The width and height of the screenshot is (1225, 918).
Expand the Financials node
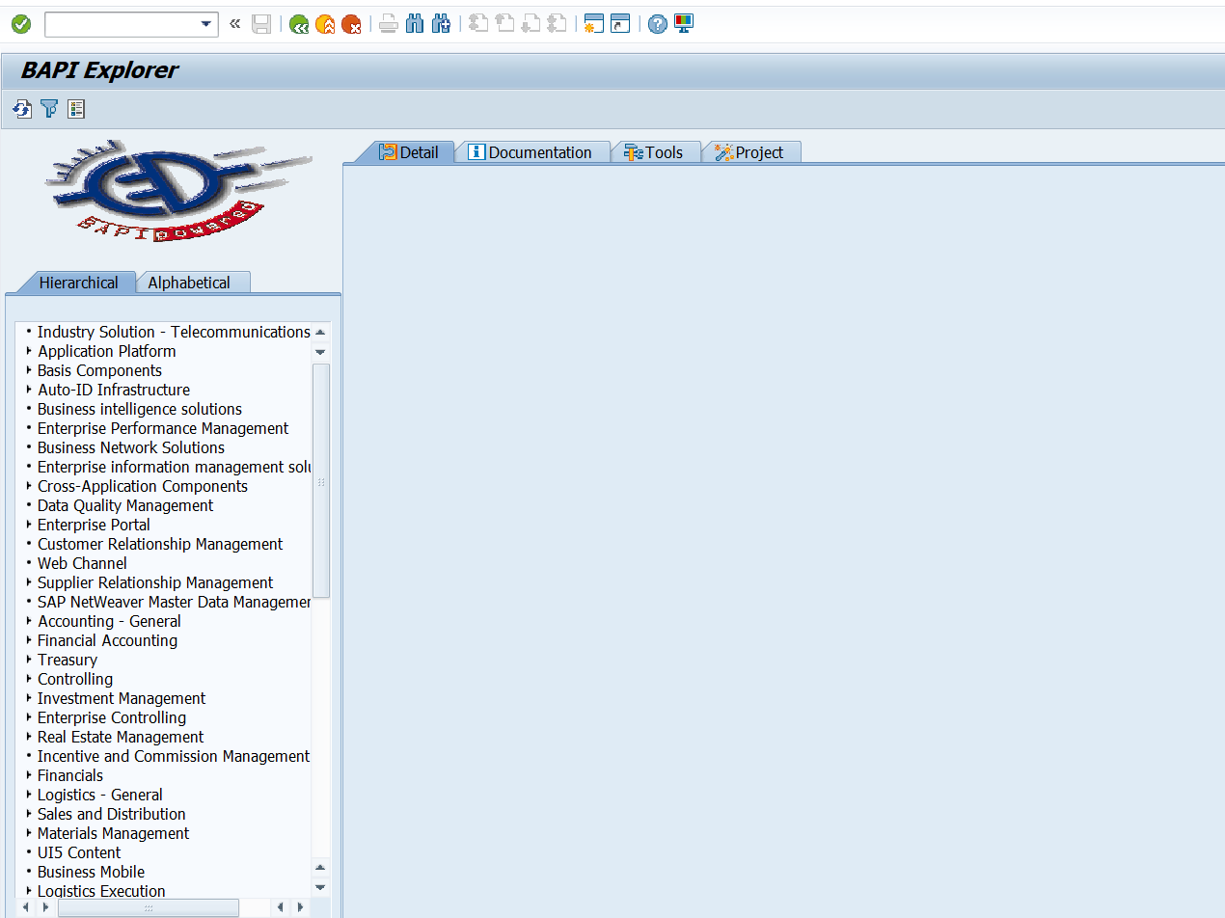click(29, 775)
